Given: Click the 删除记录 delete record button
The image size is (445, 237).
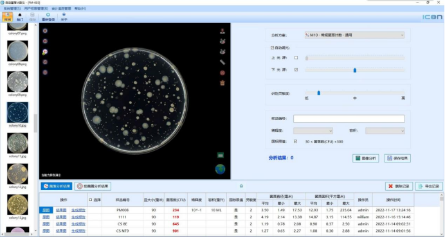Looking at the screenshot, I should (399, 186).
